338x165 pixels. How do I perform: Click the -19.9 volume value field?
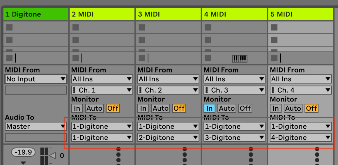[x=23, y=152]
